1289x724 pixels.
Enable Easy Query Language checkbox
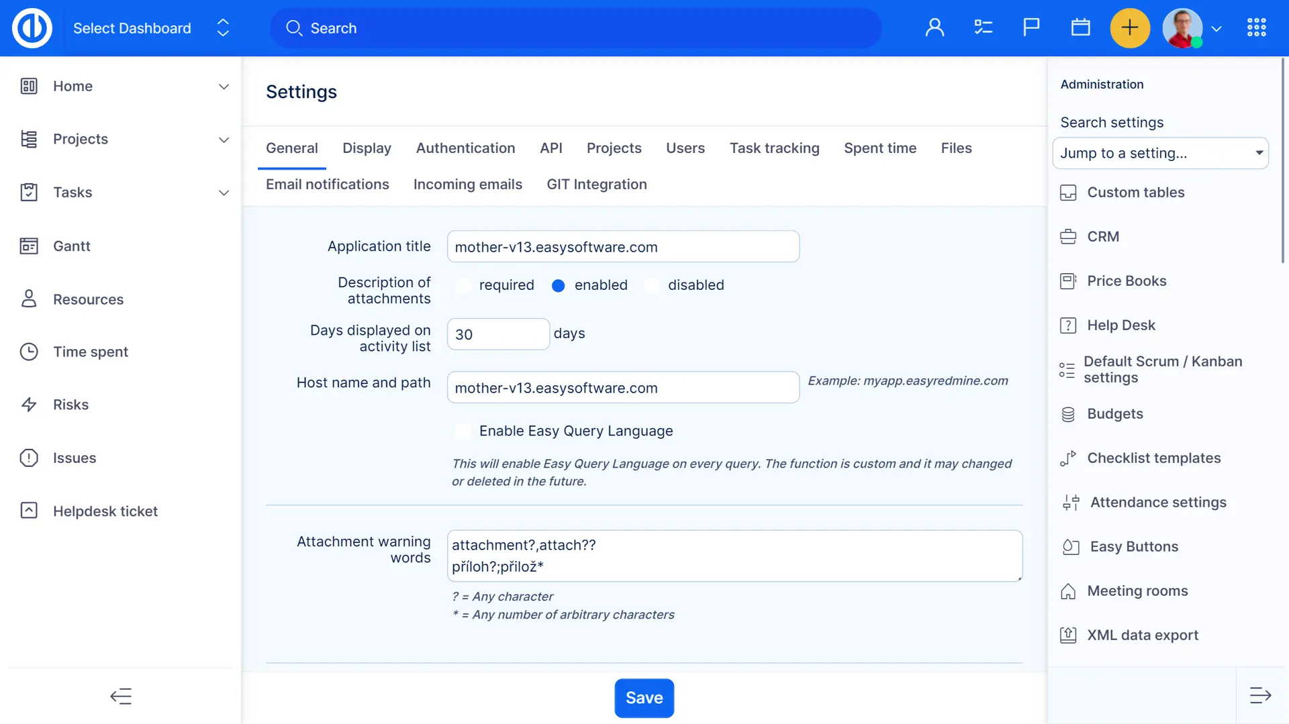point(463,431)
